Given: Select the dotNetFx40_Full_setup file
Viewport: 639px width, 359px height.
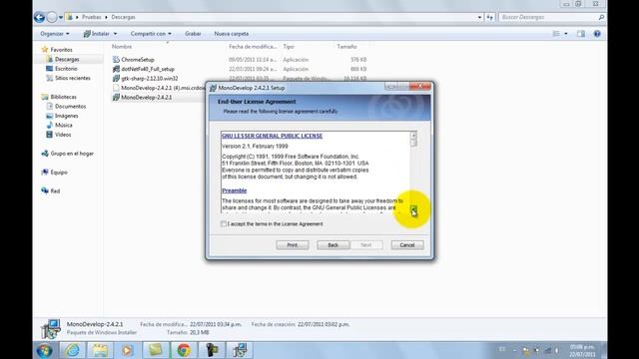Looking at the screenshot, I should point(148,69).
